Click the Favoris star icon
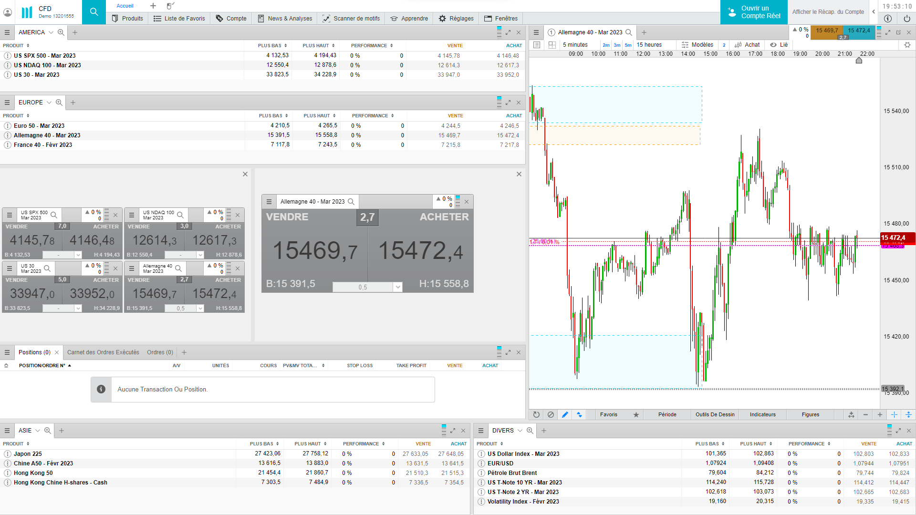916x515 pixels. tap(636, 414)
